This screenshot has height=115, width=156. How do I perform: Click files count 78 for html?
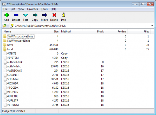(x=147, y=45)
